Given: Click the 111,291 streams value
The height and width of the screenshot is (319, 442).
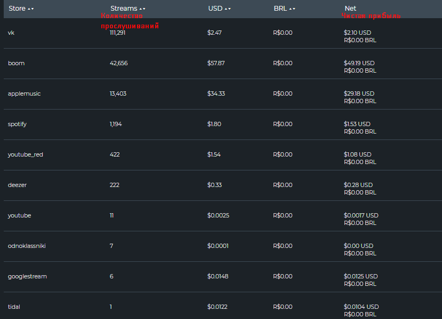Looking at the screenshot, I should pos(117,33).
